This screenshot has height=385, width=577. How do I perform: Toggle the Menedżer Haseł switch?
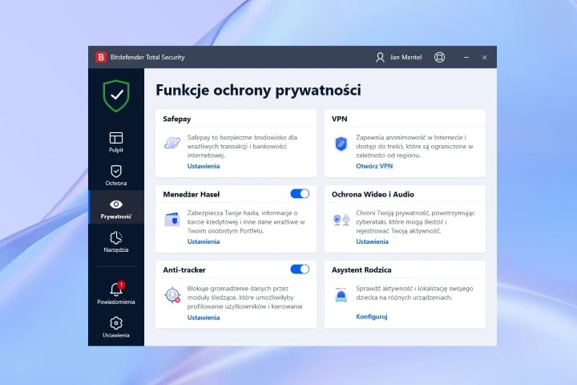(300, 194)
